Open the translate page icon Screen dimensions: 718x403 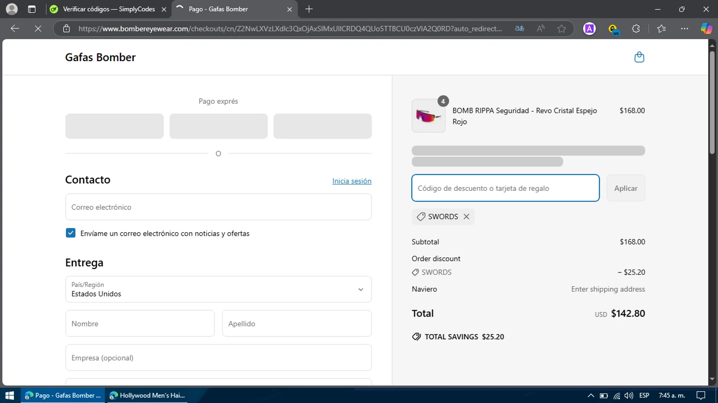(x=519, y=29)
